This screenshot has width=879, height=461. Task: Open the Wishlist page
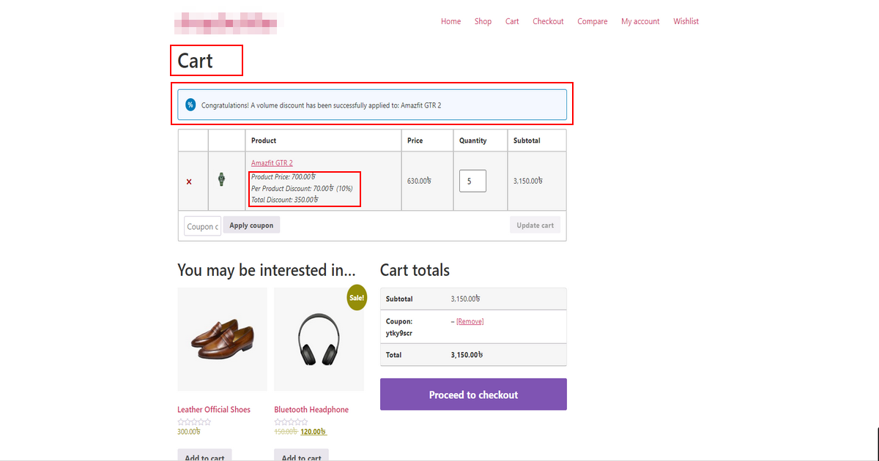click(x=686, y=21)
